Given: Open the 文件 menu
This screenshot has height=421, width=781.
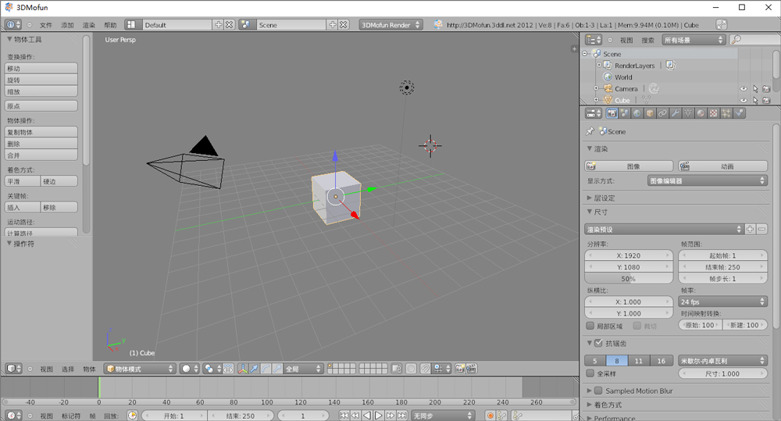Looking at the screenshot, I should 46,25.
